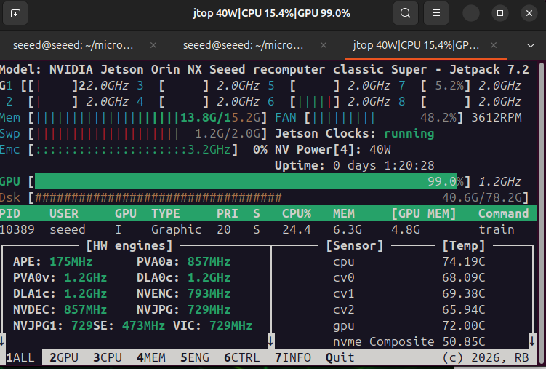Close the first seeed@seeed tab
Image resolution: width=546 pixels, height=369 pixels.
(x=153, y=45)
